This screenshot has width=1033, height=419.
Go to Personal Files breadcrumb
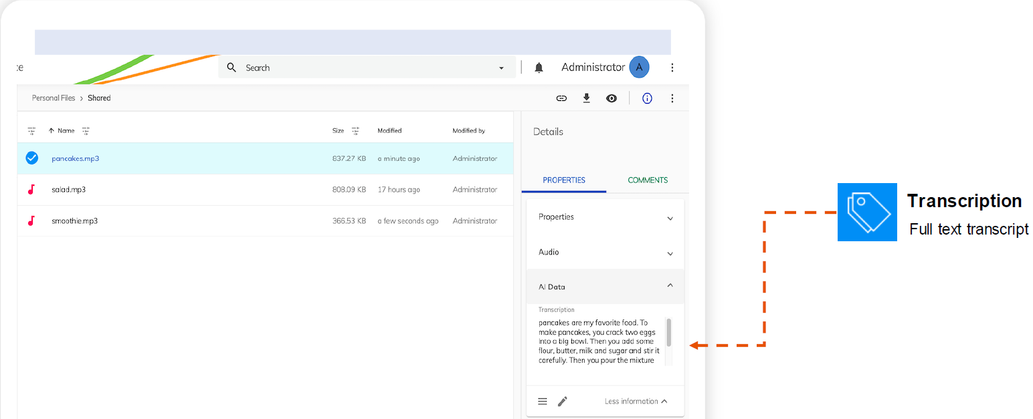click(x=54, y=98)
